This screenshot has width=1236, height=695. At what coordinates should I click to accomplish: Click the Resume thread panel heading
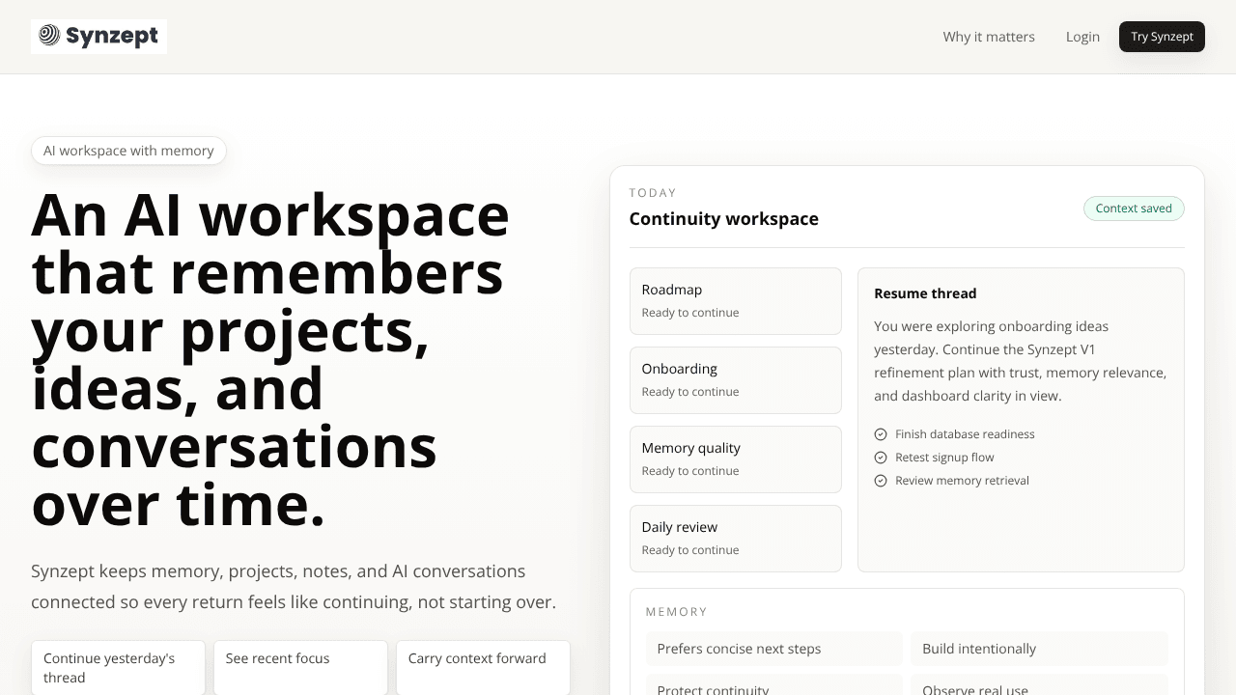[x=925, y=293]
